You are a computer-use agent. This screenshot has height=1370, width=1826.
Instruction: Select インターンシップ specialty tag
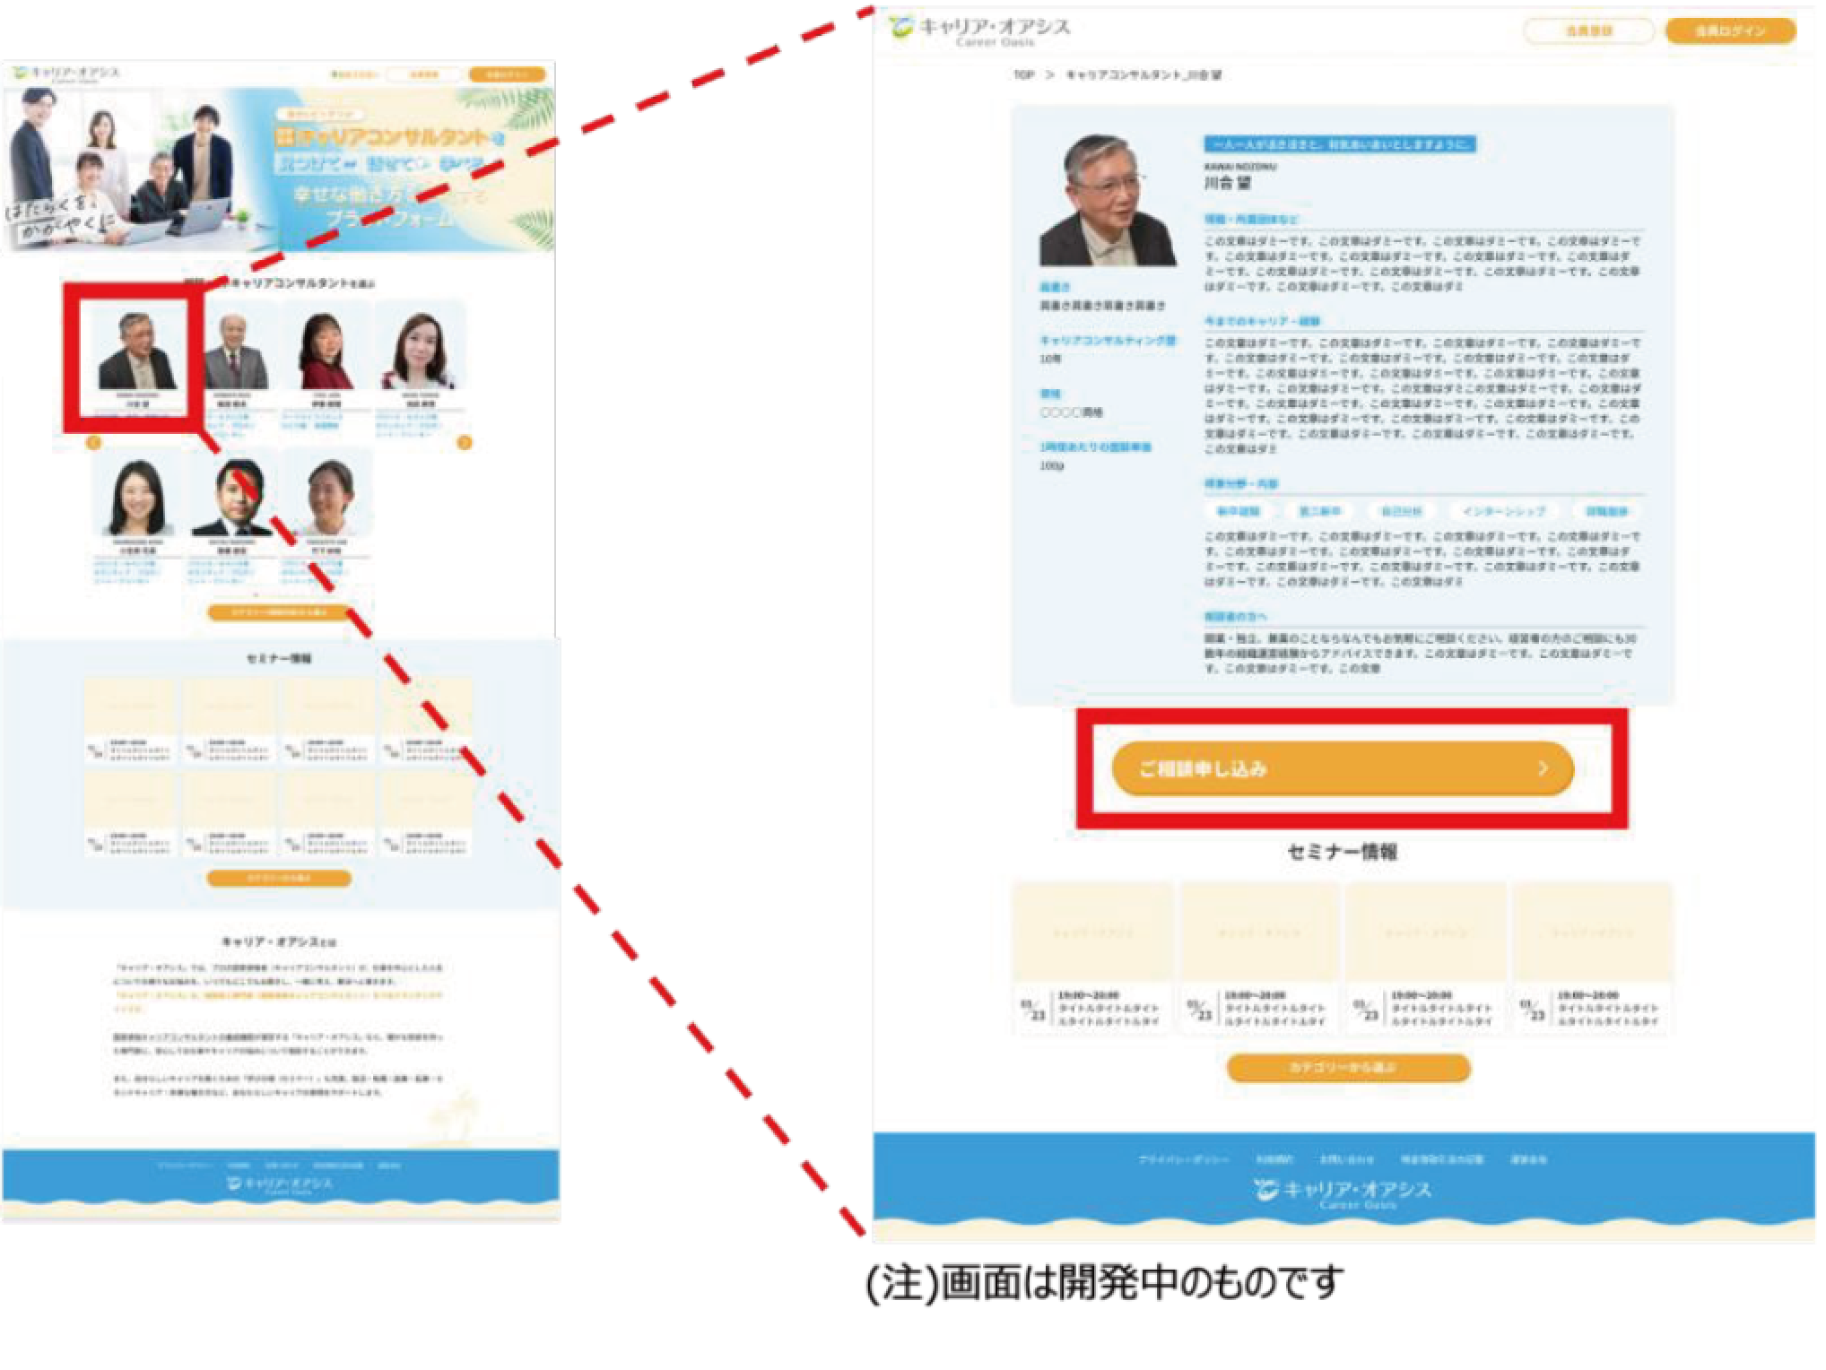(1503, 512)
